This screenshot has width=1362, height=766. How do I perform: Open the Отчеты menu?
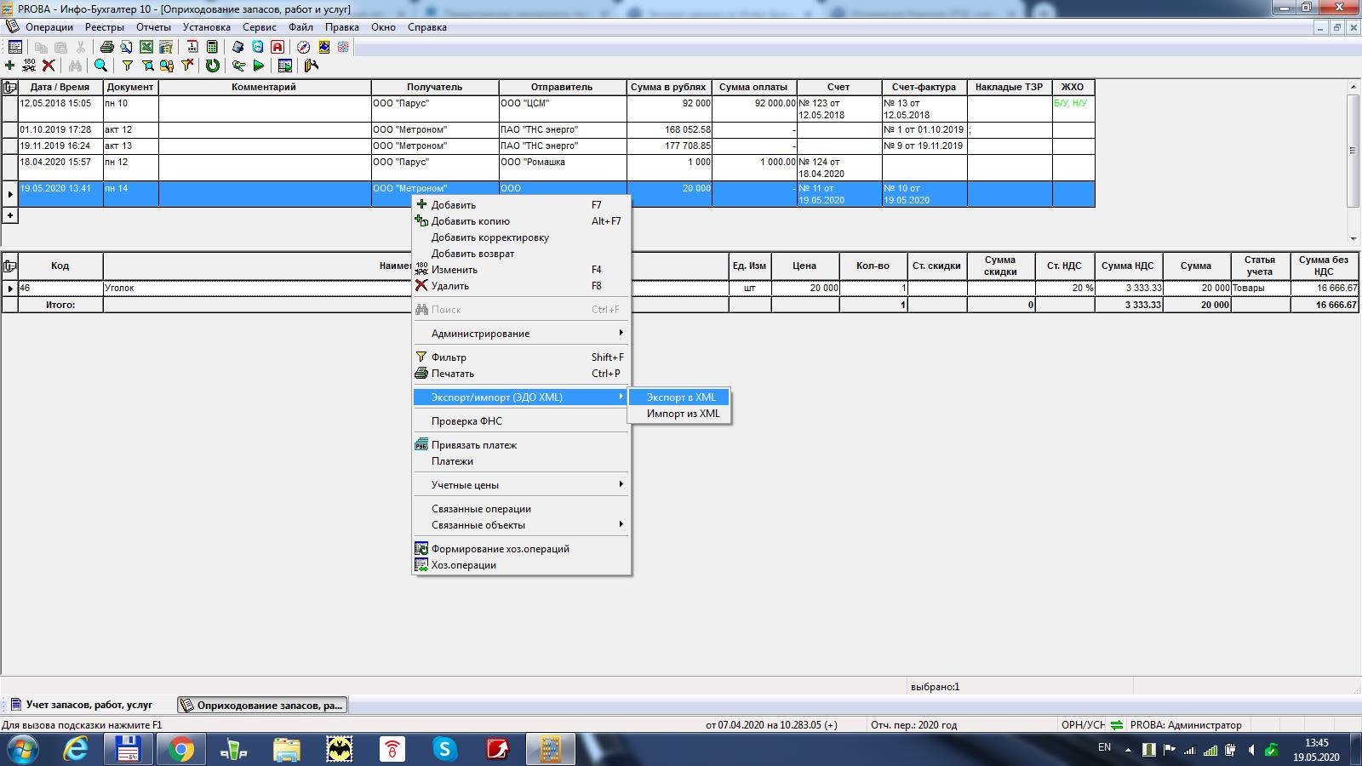pyautogui.click(x=153, y=27)
